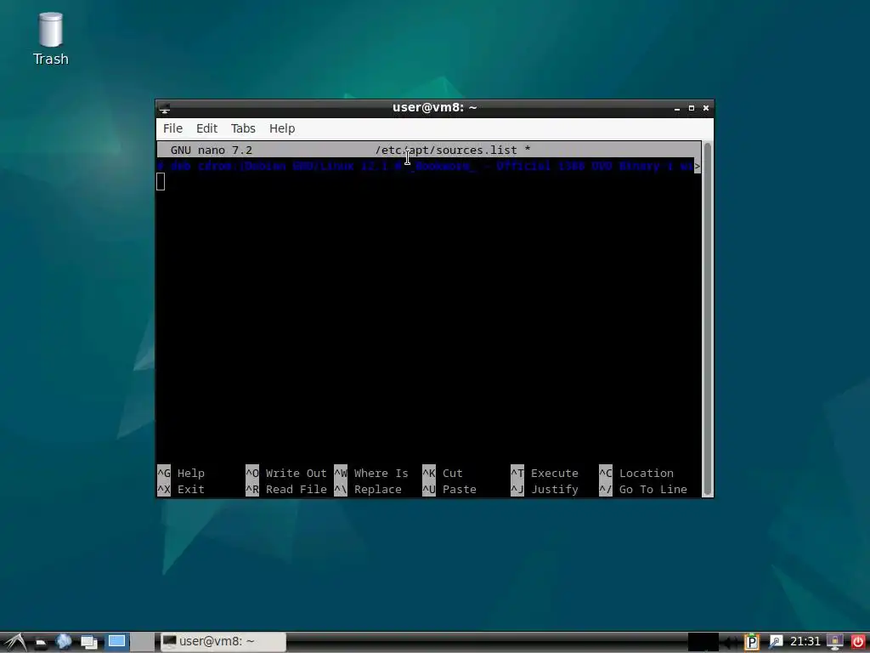Click the terminal vertical scrollbar
This screenshot has height=653, width=870.
(x=708, y=319)
